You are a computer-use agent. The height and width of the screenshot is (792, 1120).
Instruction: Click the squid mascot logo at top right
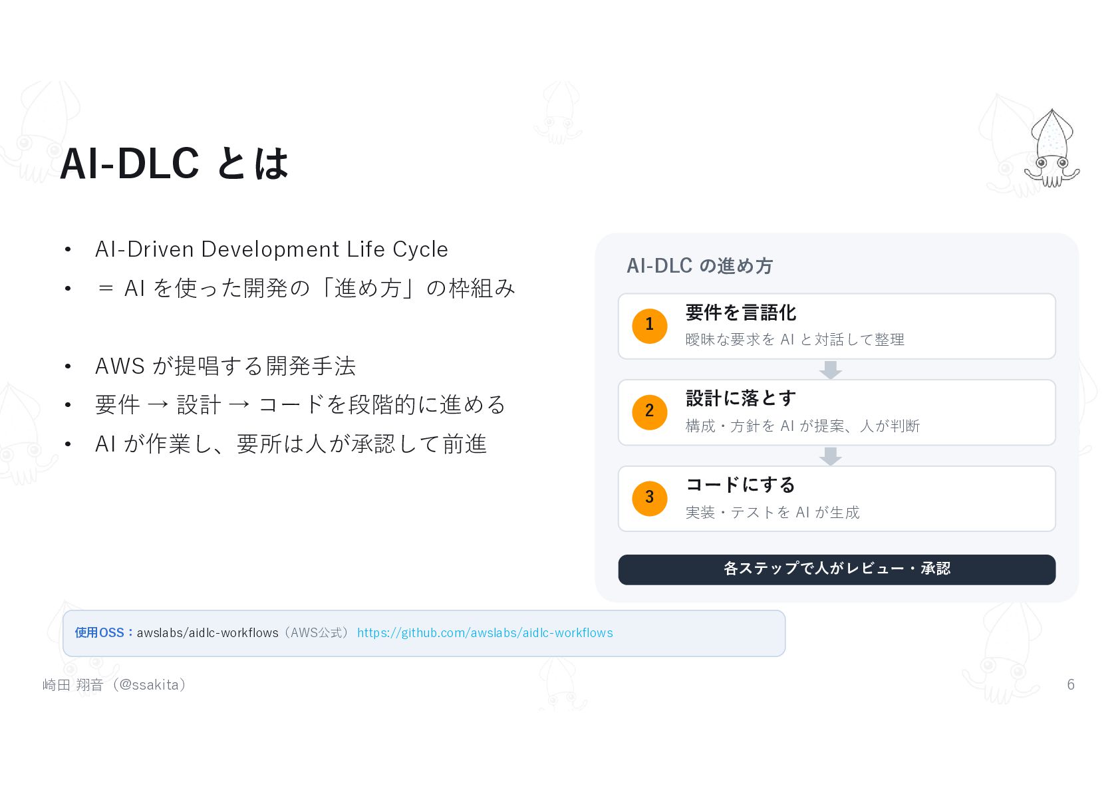1051,149
